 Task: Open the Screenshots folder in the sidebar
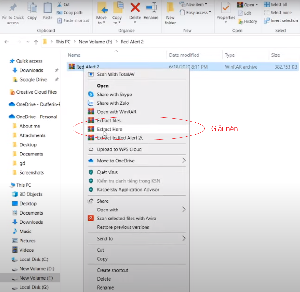point(28,172)
